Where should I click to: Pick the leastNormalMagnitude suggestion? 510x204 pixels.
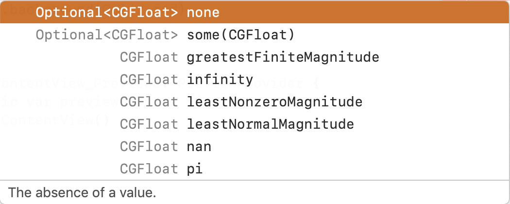270,124
